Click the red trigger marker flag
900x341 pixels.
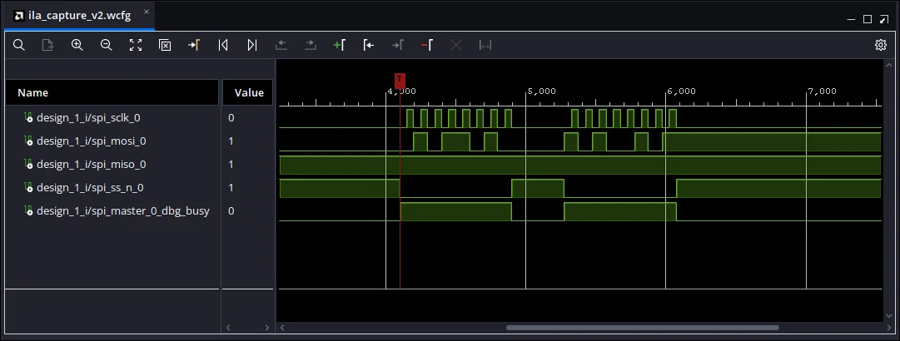tap(400, 80)
